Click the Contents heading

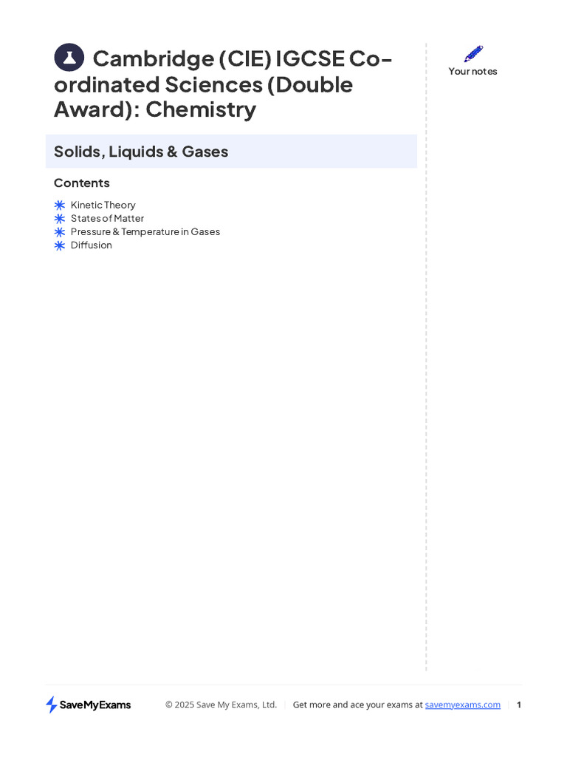[x=82, y=183]
